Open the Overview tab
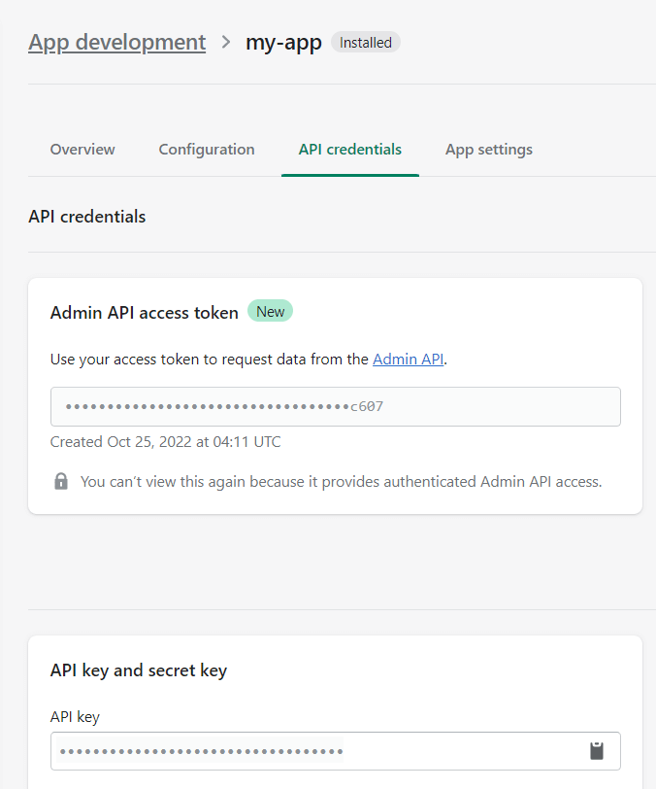 [82, 150]
